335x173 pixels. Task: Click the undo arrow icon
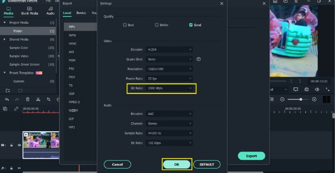(7, 99)
